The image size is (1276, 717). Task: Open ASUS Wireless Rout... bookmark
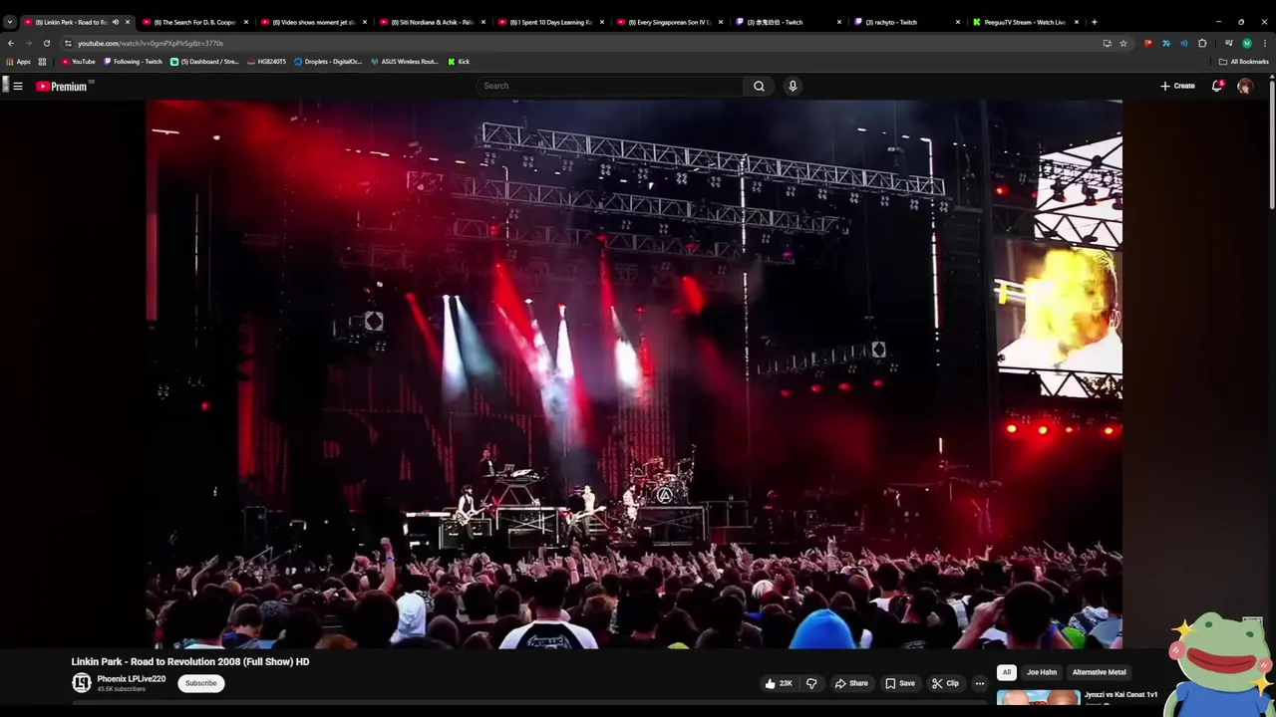[404, 62]
